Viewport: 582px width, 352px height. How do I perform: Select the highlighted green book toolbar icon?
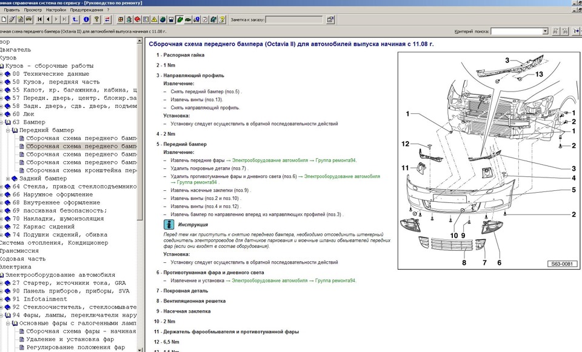coord(179,19)
